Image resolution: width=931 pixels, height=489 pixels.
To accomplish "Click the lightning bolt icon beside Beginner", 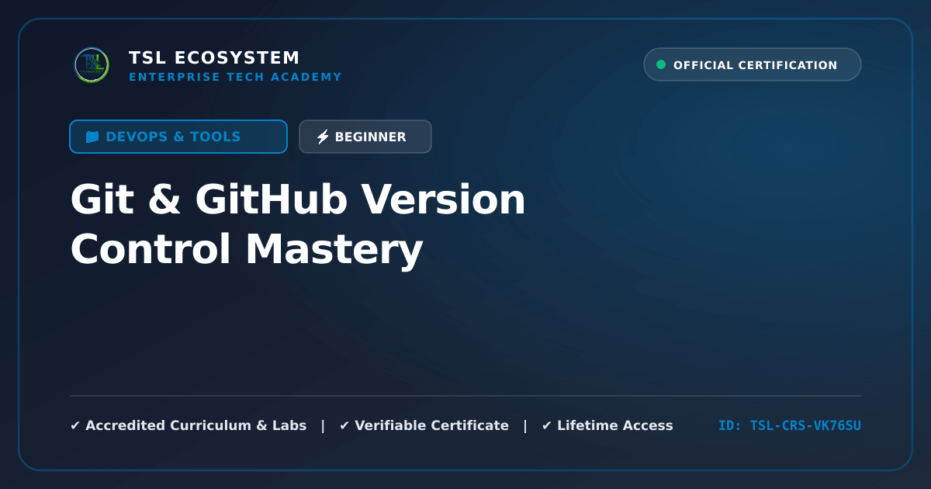I will (323, 137).
